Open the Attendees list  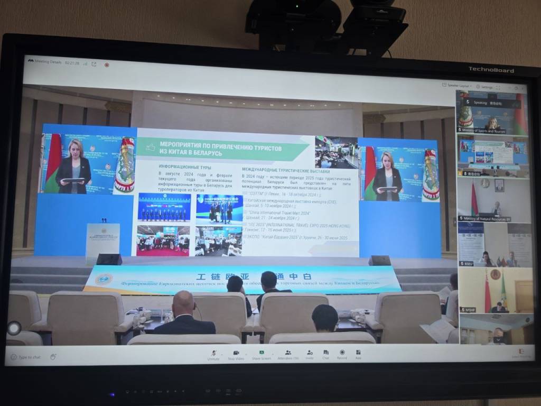288,354
